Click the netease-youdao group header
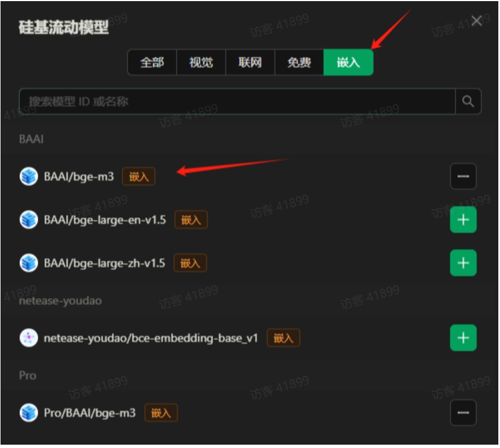The height and width of the screenshot is (448, 500). 60,301
